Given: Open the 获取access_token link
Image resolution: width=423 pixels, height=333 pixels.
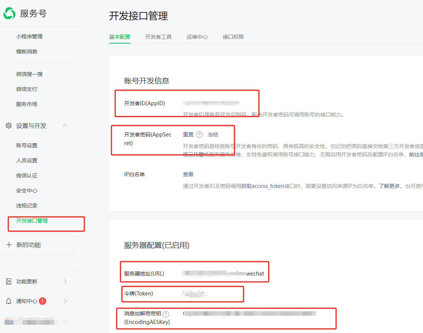Looking at the screenshot, I should tap(263, 186).
